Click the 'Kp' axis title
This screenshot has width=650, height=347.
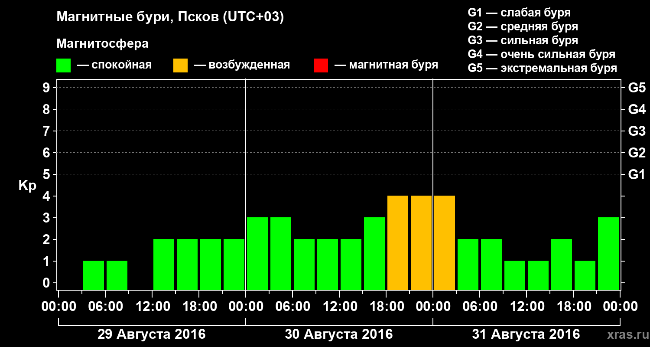(27, 186)
